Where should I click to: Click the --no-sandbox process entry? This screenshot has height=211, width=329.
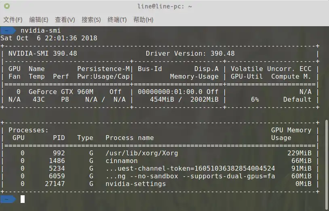190,176
